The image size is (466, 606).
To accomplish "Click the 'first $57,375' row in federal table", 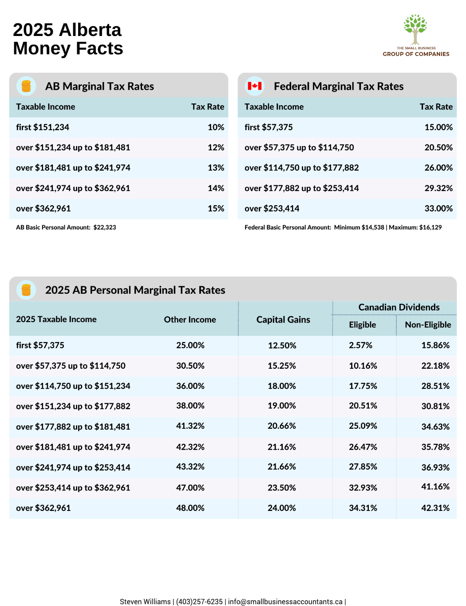I will pos(269,127).
